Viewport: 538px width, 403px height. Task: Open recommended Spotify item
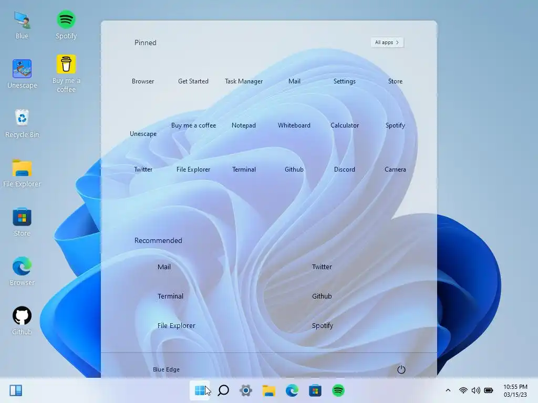pyautogui.click(x=322, y=325)
